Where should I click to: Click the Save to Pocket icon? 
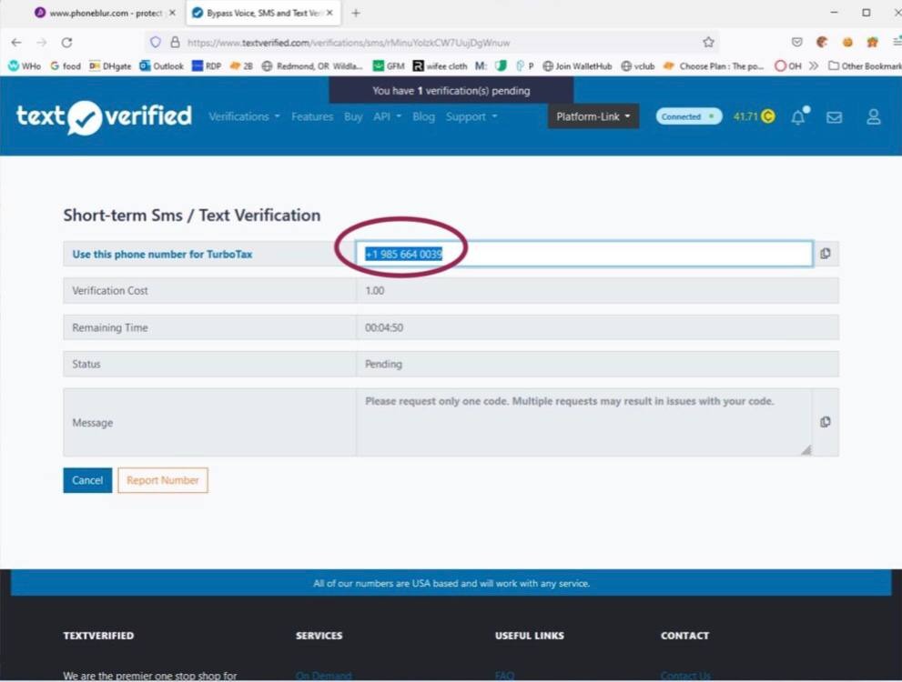click(x=796, y=42)
